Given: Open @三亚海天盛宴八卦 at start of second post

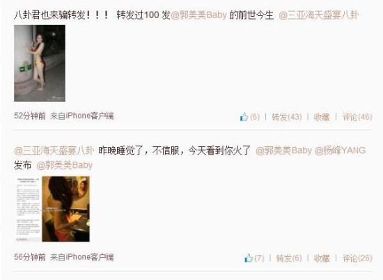Looking at the screenshot, I should click(54, 150).
